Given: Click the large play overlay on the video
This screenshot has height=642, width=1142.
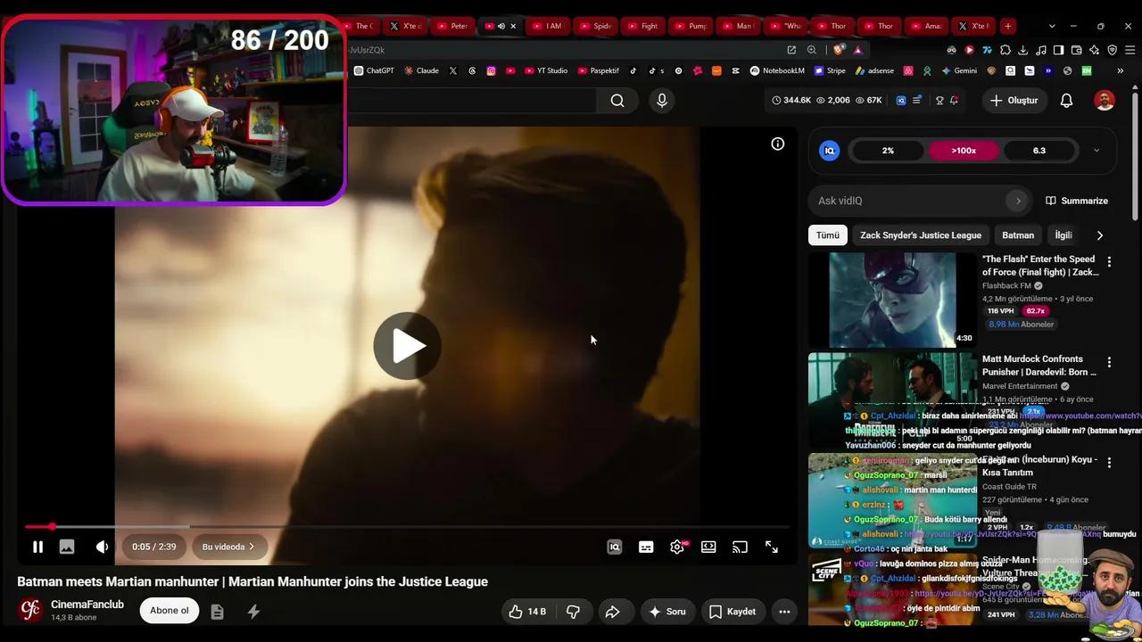Looking at the screenshot, I should point(407,346).
